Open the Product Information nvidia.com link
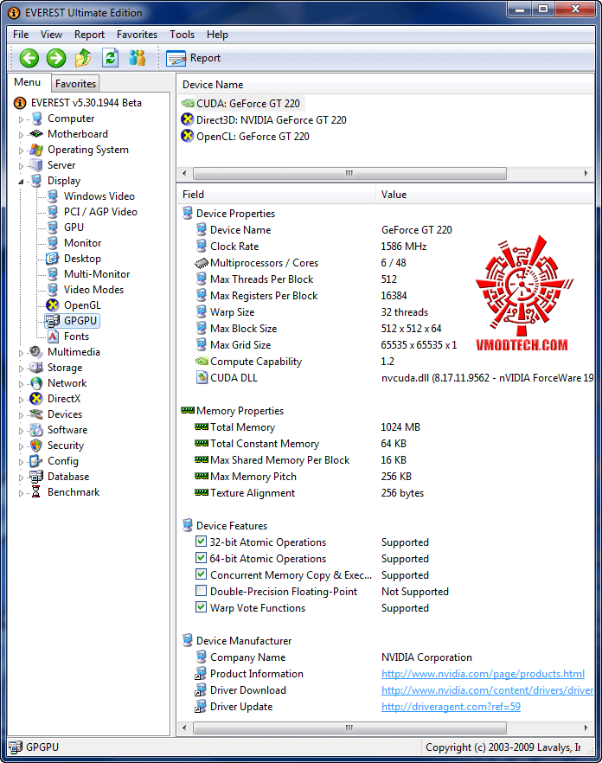 (x=483, y=673)
